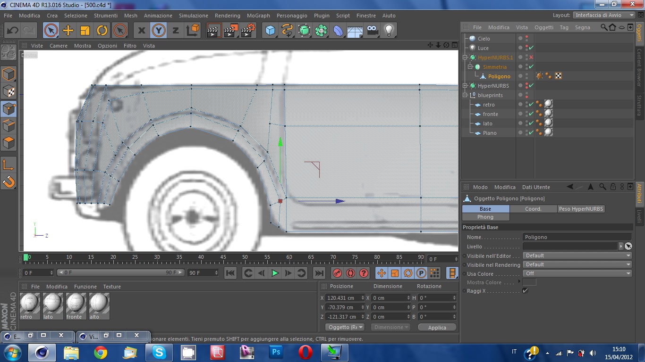Select the Phong tab button
This screenshot has height=362, width=645.
pos(485,217)
